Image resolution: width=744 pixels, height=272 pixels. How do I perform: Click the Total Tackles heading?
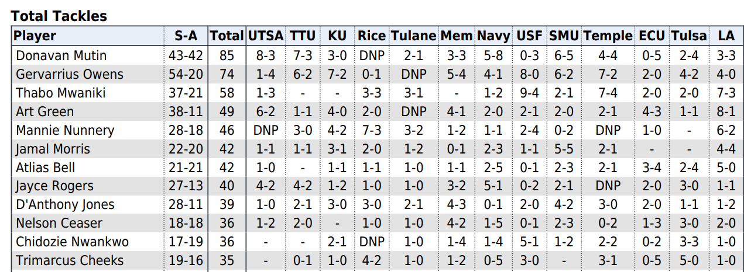(59, 16)
